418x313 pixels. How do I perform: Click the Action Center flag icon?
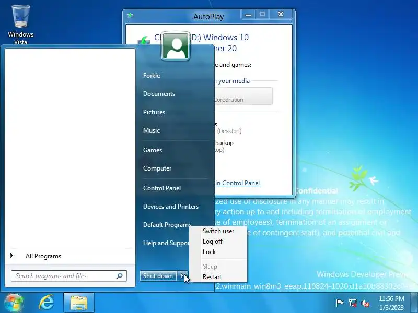(340, 303)
